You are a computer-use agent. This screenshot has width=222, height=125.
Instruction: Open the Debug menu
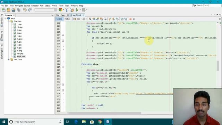tap(48, 6)
